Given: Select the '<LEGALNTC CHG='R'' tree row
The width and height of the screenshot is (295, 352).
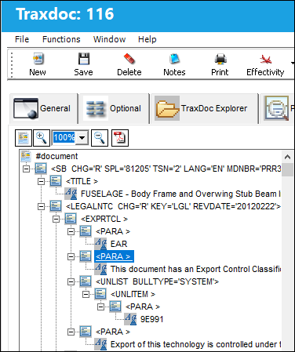Looking at the screenshot, I should coord(173,206).
